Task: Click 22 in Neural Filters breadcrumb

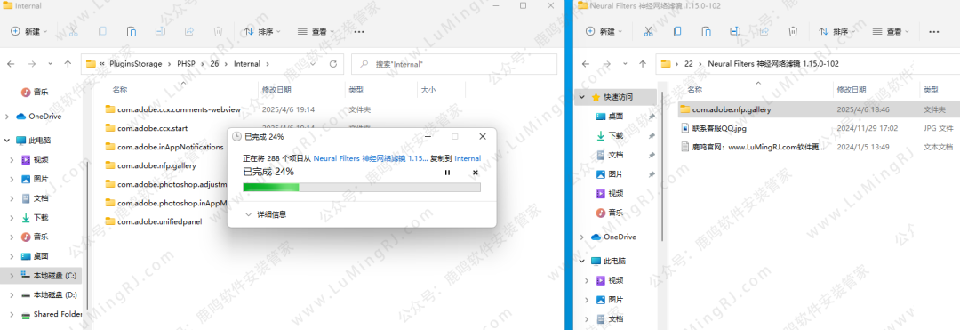Action: (x=688, y=64)
